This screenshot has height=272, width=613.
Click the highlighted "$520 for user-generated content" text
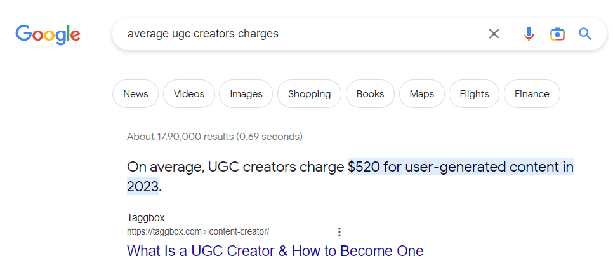point(460,167)
